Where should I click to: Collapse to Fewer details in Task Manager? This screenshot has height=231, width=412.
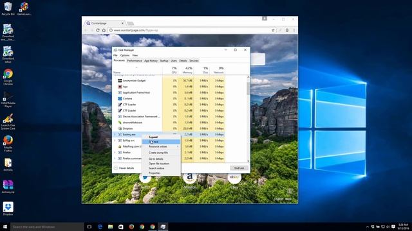pyautogui.click(x=124, y=168)
